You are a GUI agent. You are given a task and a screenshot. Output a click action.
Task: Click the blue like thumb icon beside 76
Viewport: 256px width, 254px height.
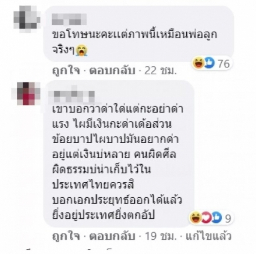209,63
